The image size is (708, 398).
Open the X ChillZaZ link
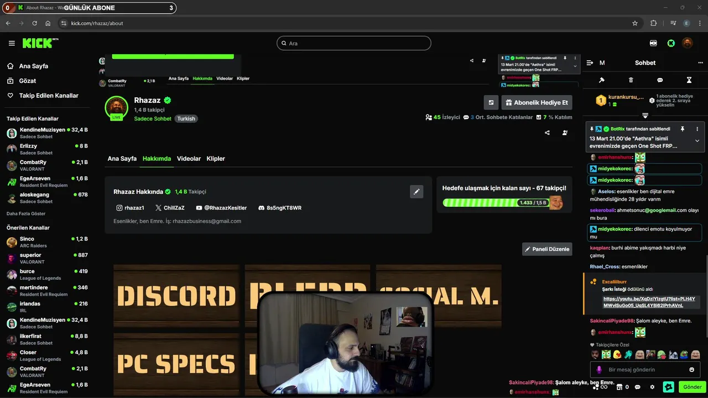point(170,208)
